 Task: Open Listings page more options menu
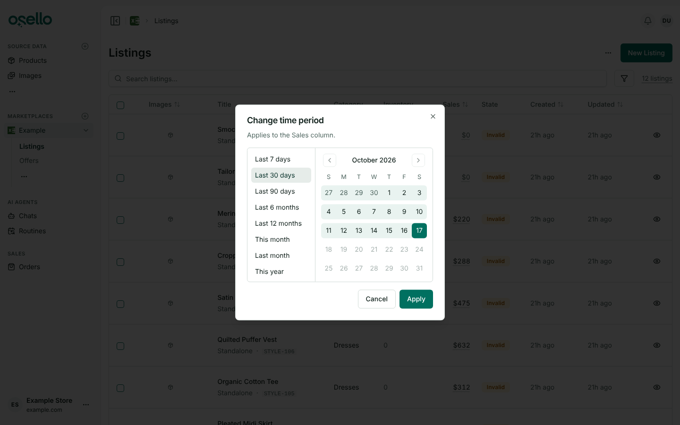click(608, 53)
